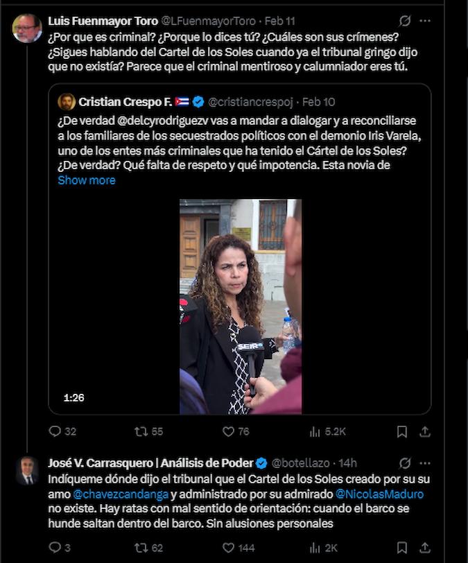Bookmark Luis Fuenmayor's tweet
This screenshot has width=468, height=563.
tap(402, 431)
